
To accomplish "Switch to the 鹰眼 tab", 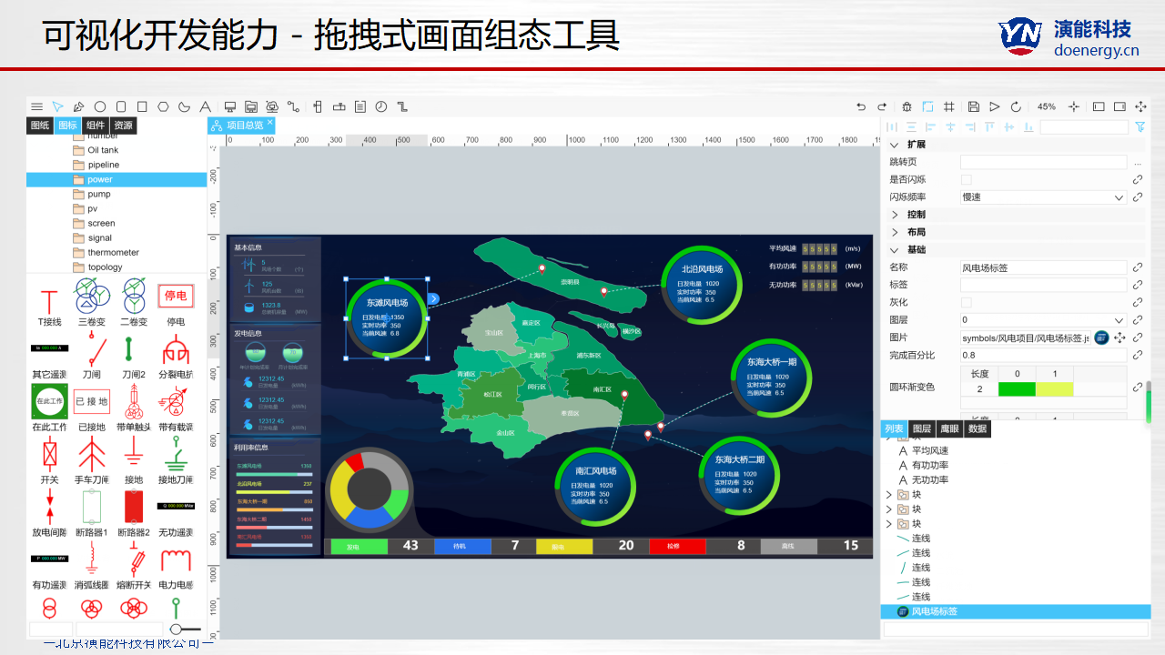I will tap(948, 429).
